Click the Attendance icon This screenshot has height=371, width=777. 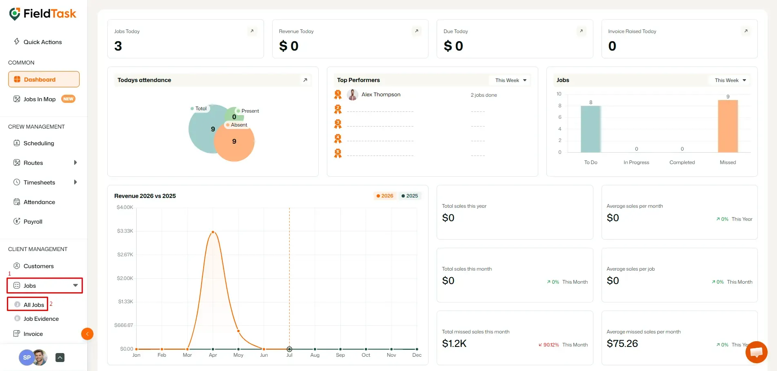tap(17, 202)
